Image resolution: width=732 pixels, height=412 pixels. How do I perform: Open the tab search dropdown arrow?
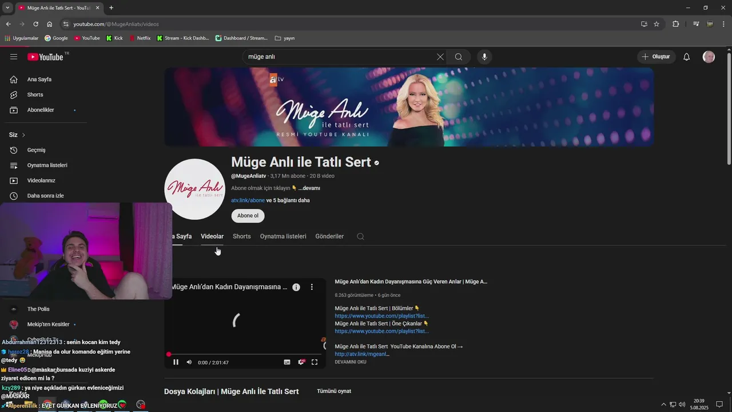pyautogui.click(x=7, y=7)
